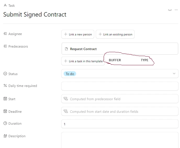The width and height of the screenshot is (180, 148).
Task: Click the text icon next to Description
Action: point(5,136)
